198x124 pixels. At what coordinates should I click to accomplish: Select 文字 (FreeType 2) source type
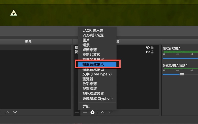(x=97, y=74)
